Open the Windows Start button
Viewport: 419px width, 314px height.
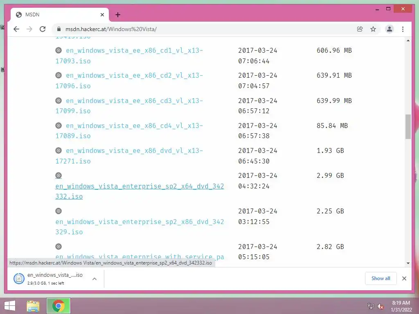pyautogui.click(x=10, y=306)
